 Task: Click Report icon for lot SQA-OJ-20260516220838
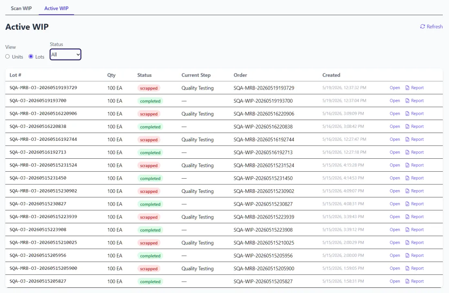pos(407,126)
